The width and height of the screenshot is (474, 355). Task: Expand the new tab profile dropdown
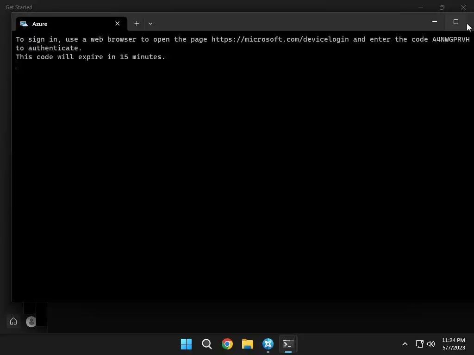point(150,24)
